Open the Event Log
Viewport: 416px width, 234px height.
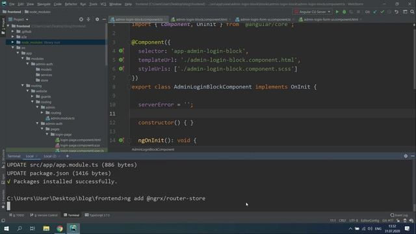[399, 215]
